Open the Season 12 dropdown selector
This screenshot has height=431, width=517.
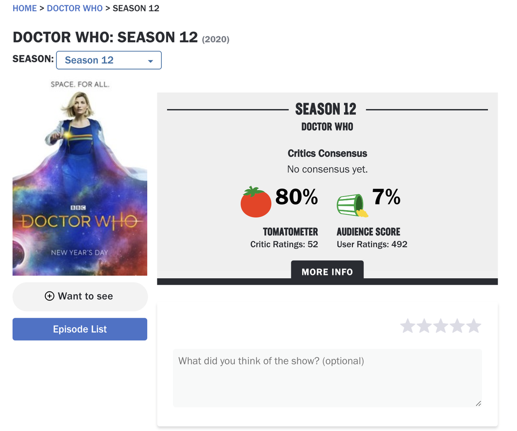[109, 60]
